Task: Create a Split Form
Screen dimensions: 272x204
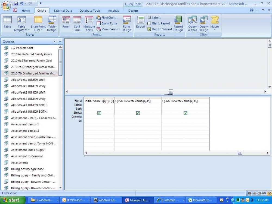Action: click(x=77, y=24)
